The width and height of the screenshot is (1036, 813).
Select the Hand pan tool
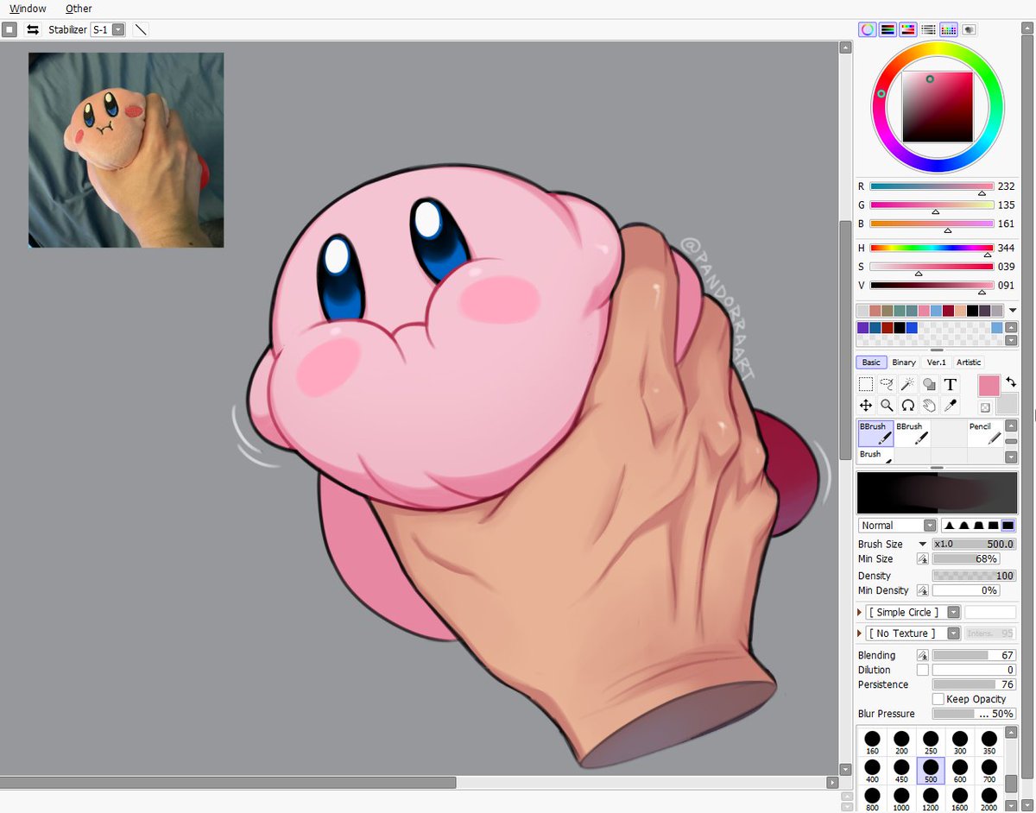928,405
